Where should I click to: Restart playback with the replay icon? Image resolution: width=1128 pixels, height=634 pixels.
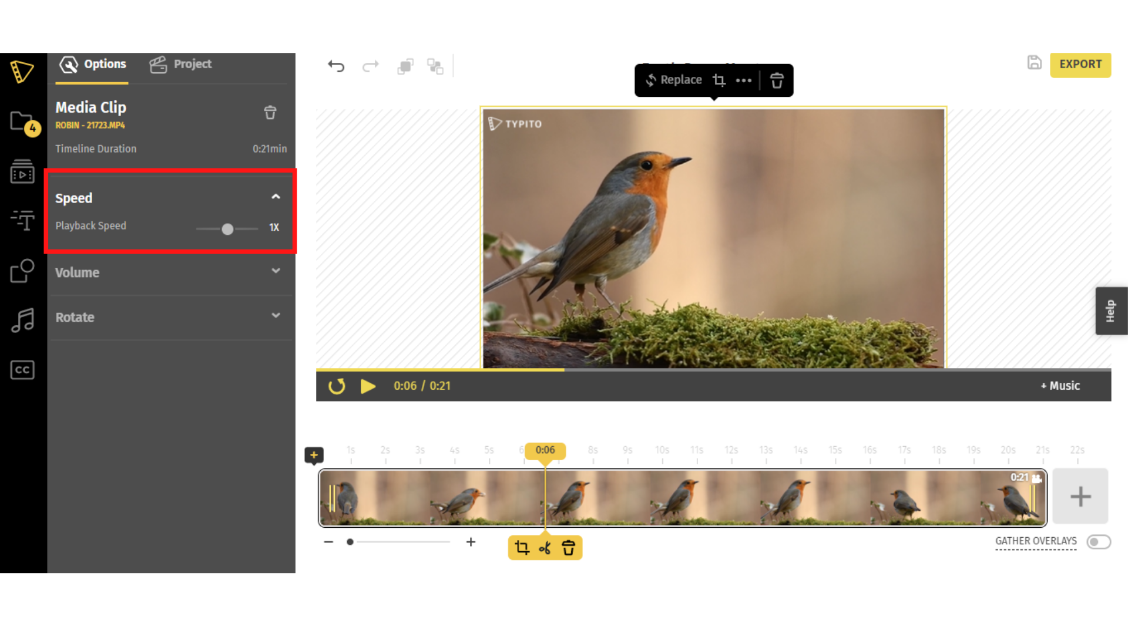pyautogui.click(x=337, y=386)
